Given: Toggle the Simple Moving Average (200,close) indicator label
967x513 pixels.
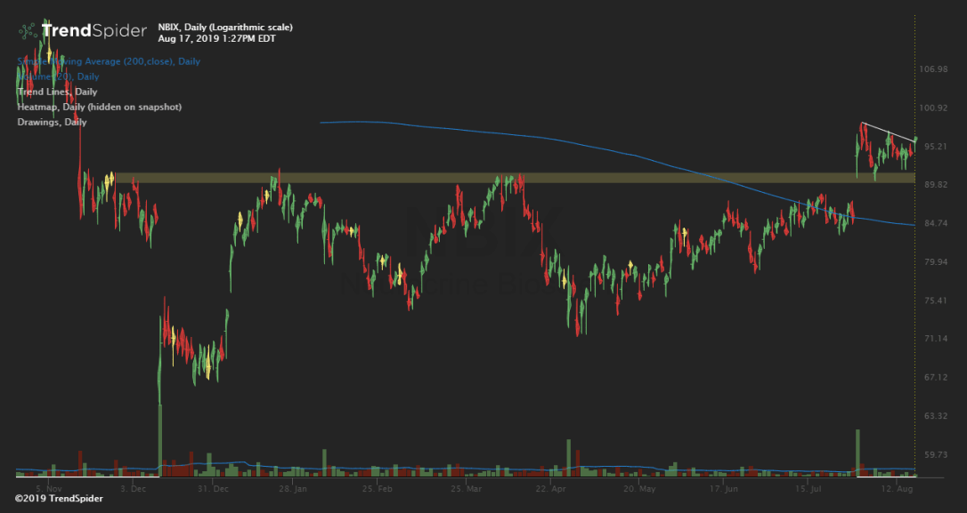Looking at the screenshot, I should point(109,61).
